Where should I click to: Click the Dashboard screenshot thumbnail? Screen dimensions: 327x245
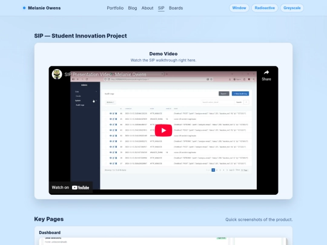[163, 241]
